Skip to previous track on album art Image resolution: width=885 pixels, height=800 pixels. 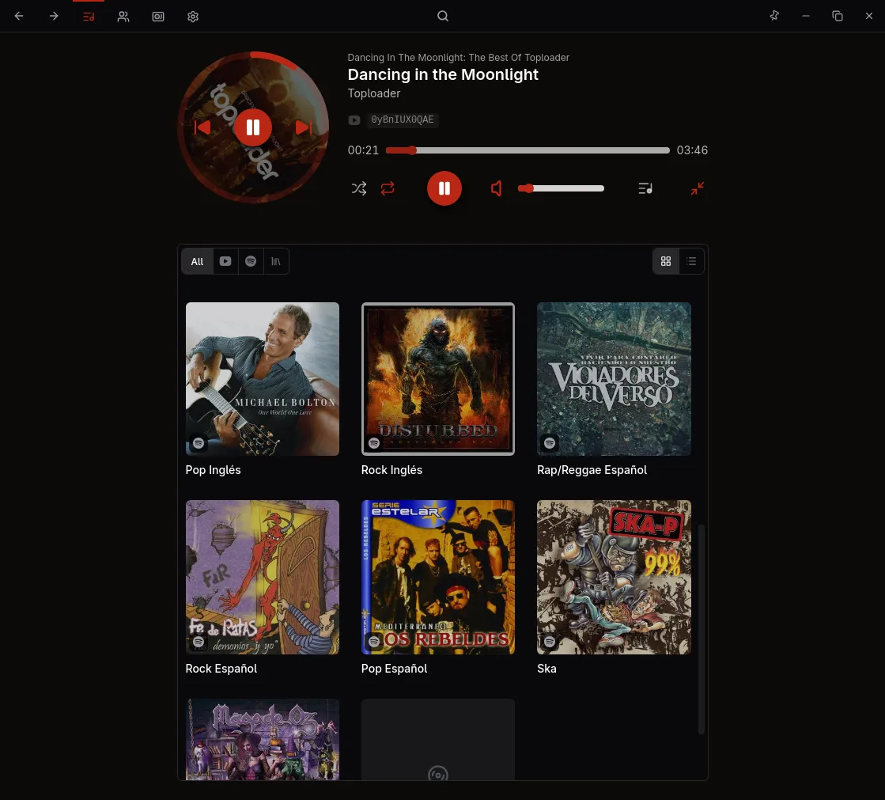click(202, 127)
